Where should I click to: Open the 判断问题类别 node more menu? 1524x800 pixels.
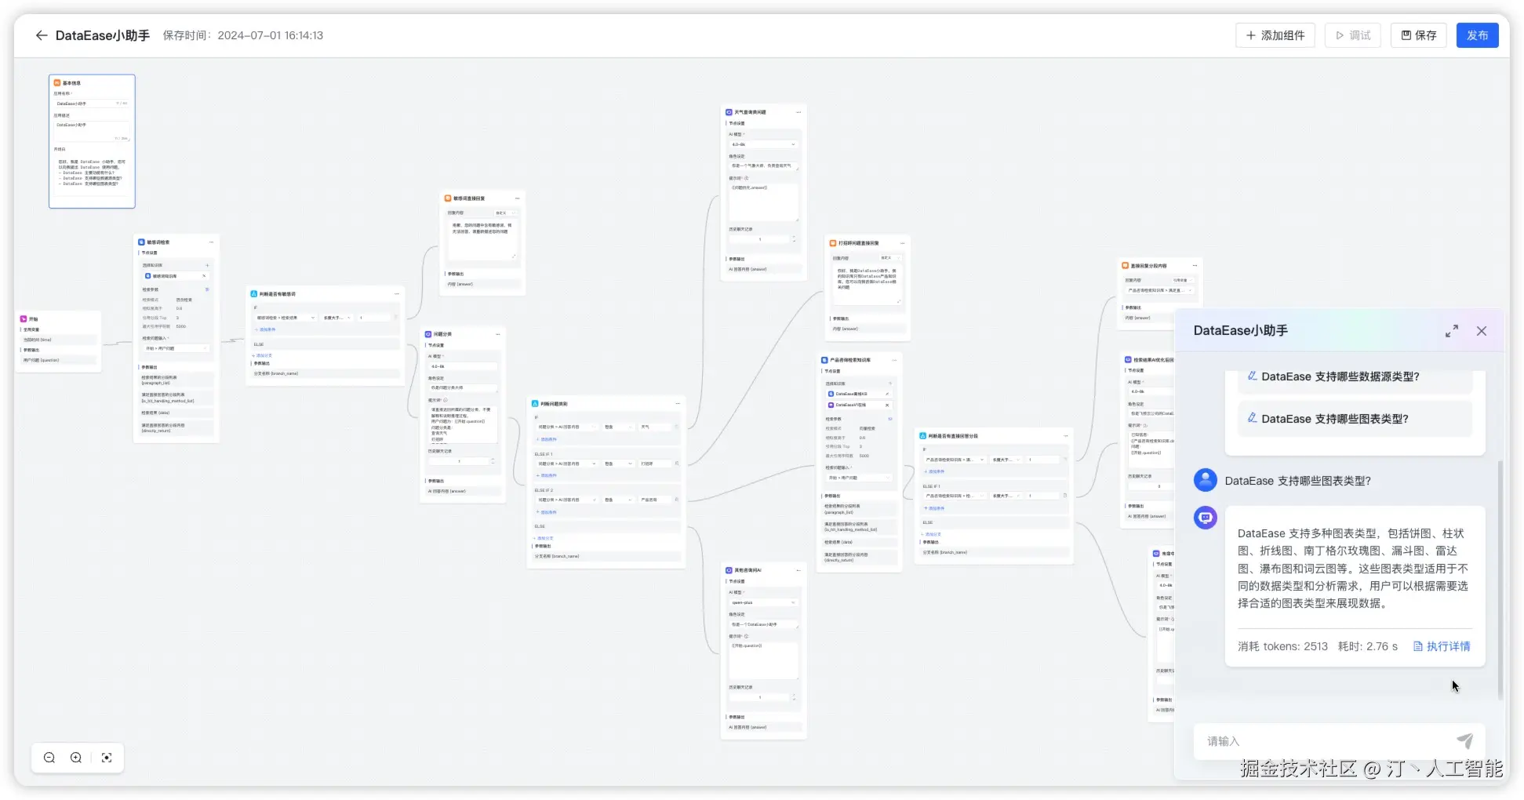(x=678, y=404)
